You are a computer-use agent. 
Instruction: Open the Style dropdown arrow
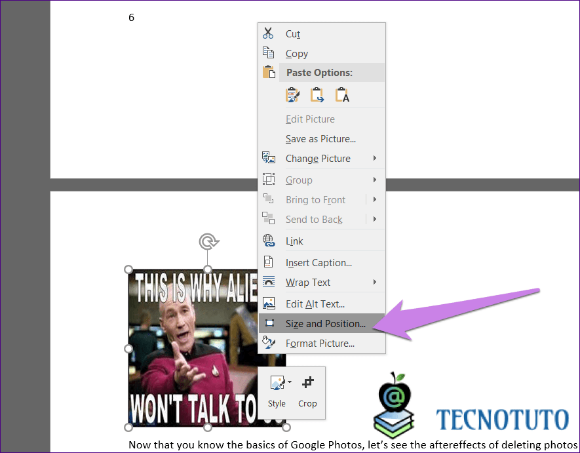point(290,382)
